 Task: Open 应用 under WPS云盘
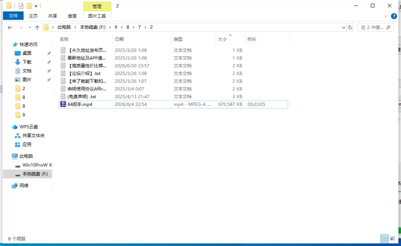pyautogui.click(x=27, y=144)
